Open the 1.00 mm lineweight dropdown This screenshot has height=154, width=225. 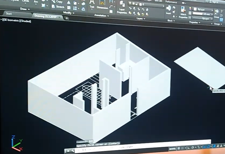[202, 14]
